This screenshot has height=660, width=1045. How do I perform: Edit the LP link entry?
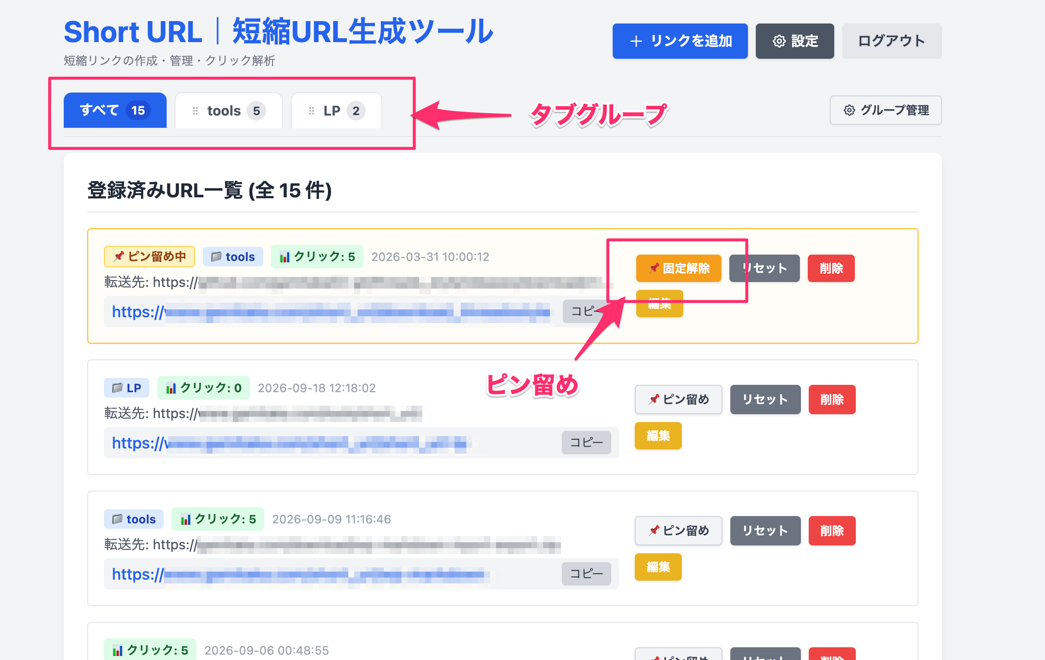click(x=658, y=436)
